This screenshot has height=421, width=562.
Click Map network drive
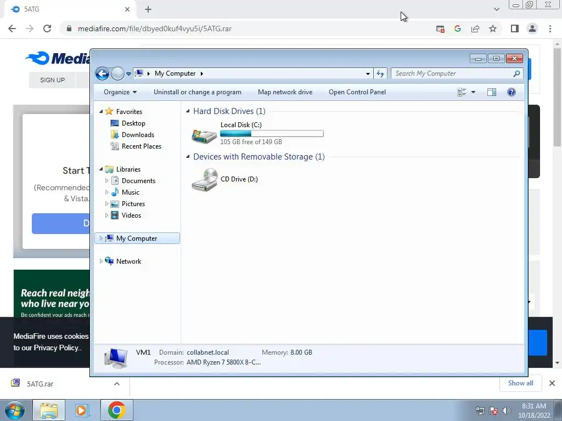click(285, 92)
